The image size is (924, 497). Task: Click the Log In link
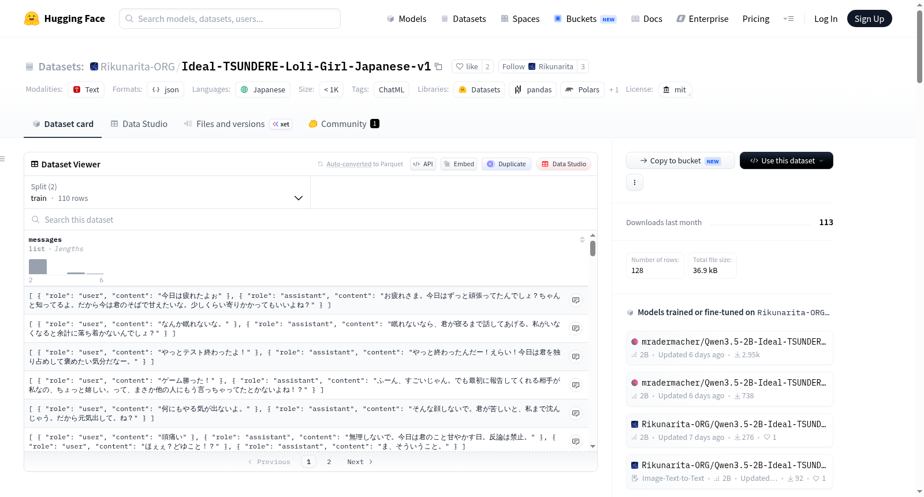[826, 18]
